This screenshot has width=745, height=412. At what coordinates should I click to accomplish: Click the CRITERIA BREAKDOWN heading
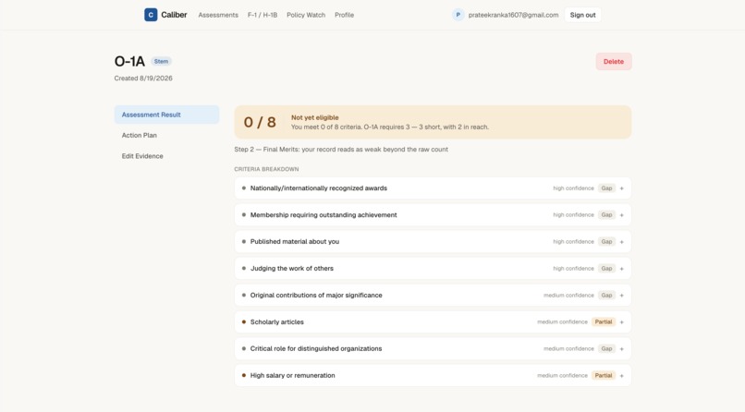266,169
